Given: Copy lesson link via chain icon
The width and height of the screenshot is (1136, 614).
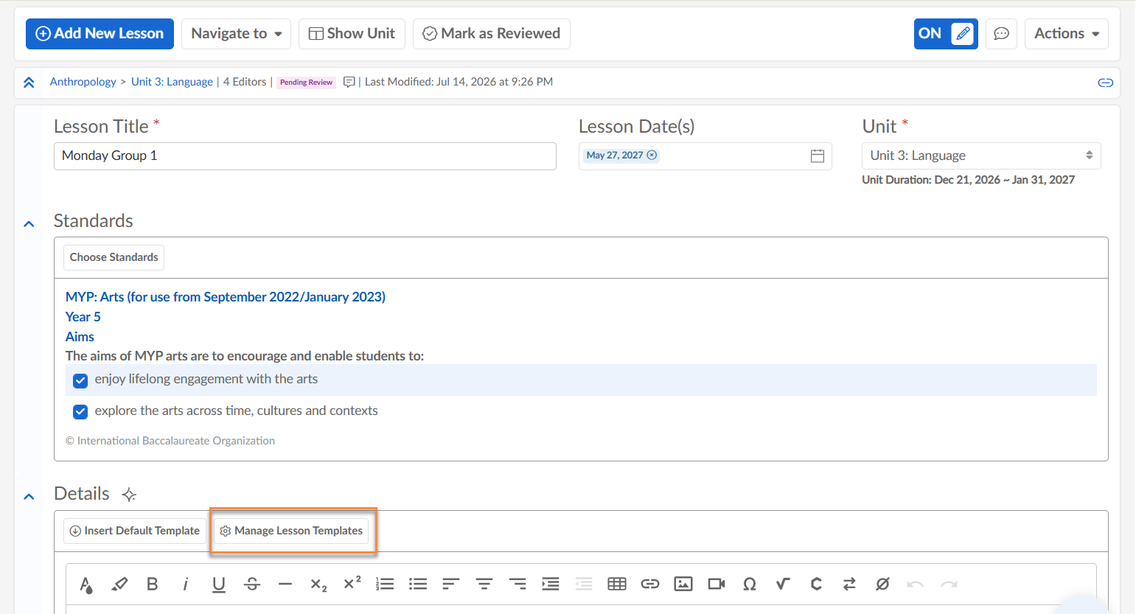Looking at the screenshot, I should [x=1105, y=83].
